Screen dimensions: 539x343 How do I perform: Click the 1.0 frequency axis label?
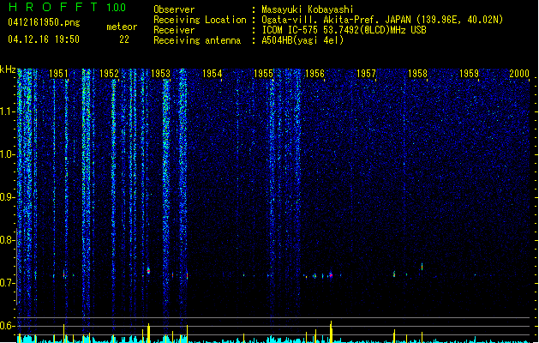(7, 154)
